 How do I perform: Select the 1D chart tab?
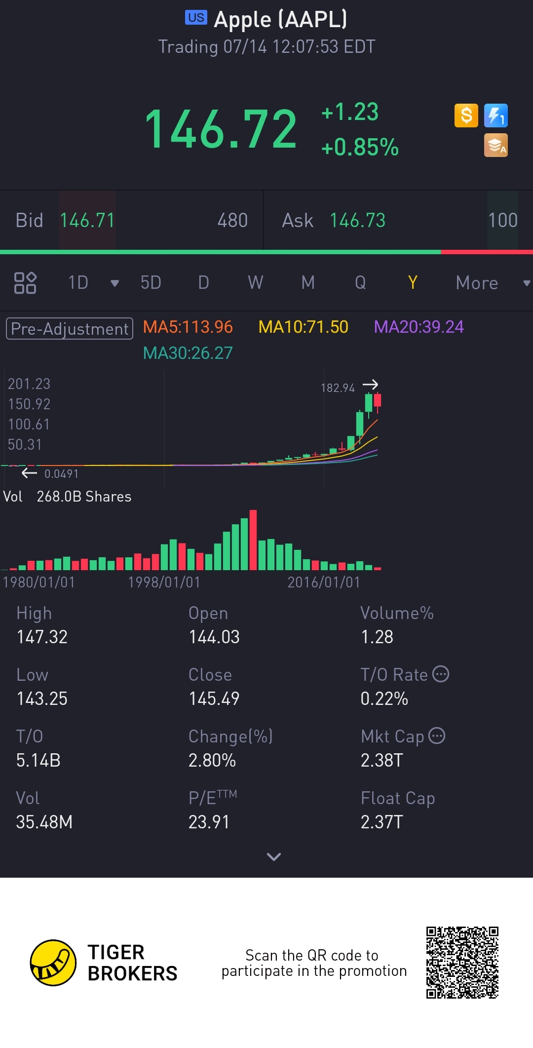(x=78, y=283)
